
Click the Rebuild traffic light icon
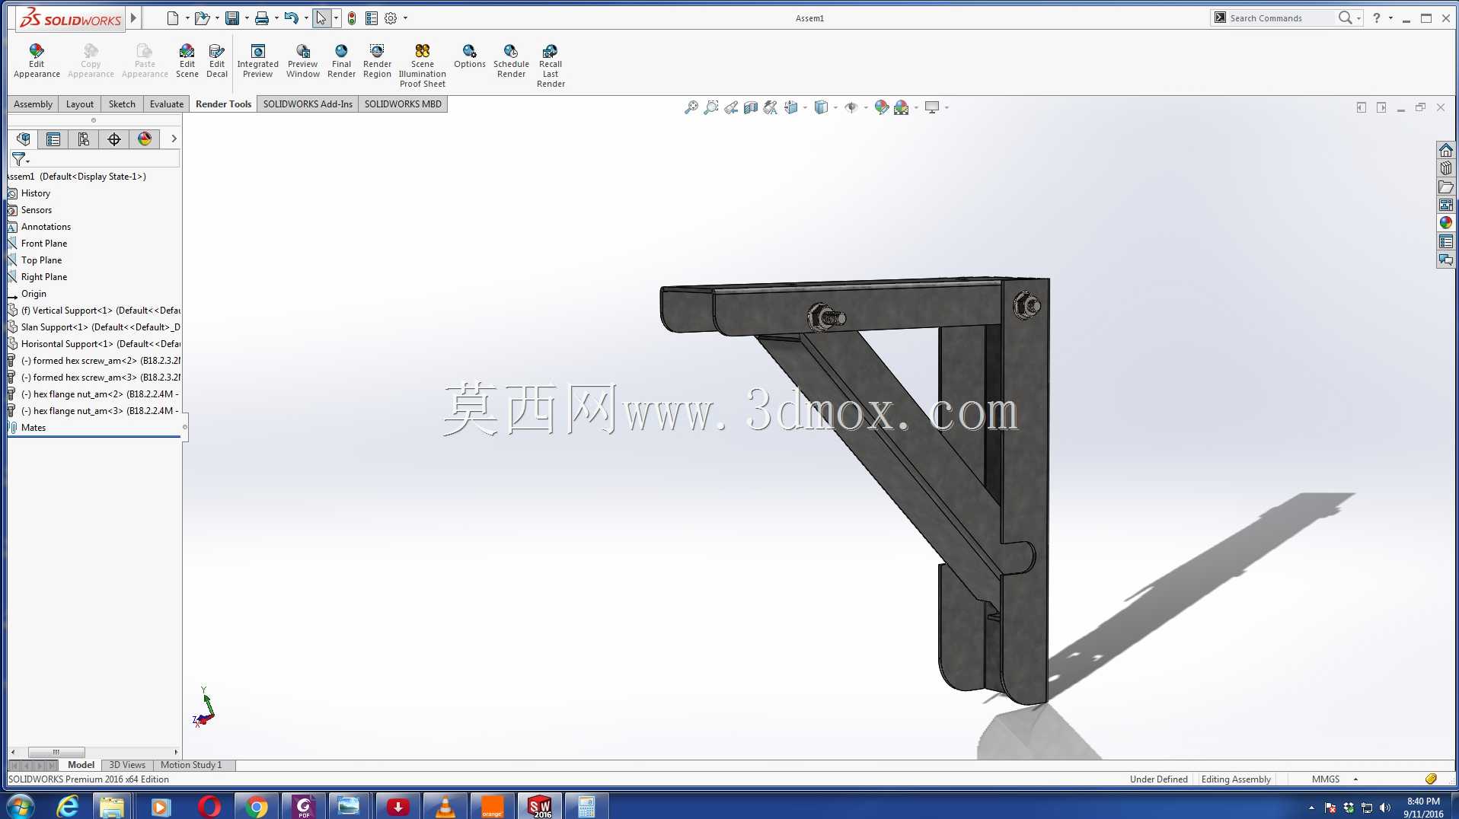tap(352, 18)
